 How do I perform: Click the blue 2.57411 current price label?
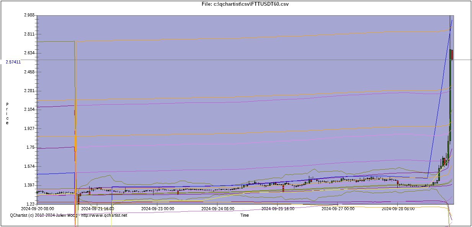[x=13, y=62]
